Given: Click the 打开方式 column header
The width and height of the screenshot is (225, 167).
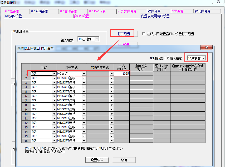Looking at the screenshot, I should pos(71,67).
